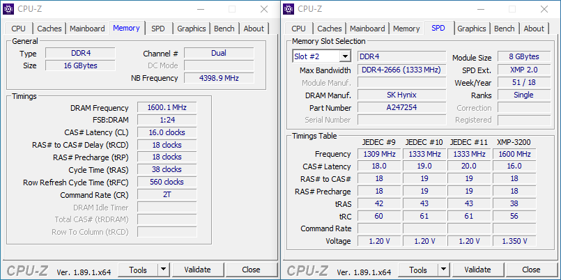Close left CPU-Z window with title bar X
561x280 pixels.
pos(264,9)
